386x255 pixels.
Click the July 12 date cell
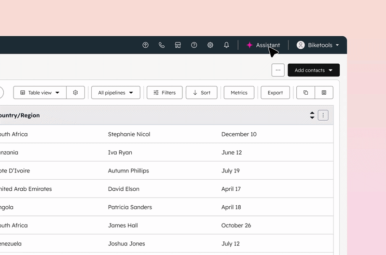coord(231,244)
